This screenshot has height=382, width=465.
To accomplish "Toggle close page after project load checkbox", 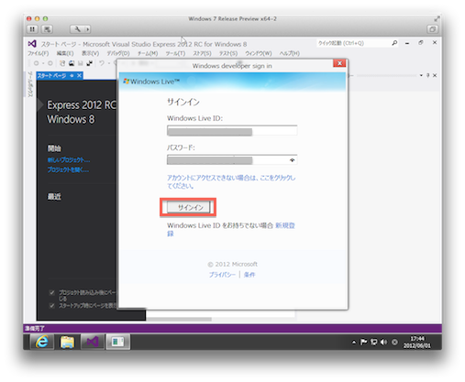I will tap(52, 292).
